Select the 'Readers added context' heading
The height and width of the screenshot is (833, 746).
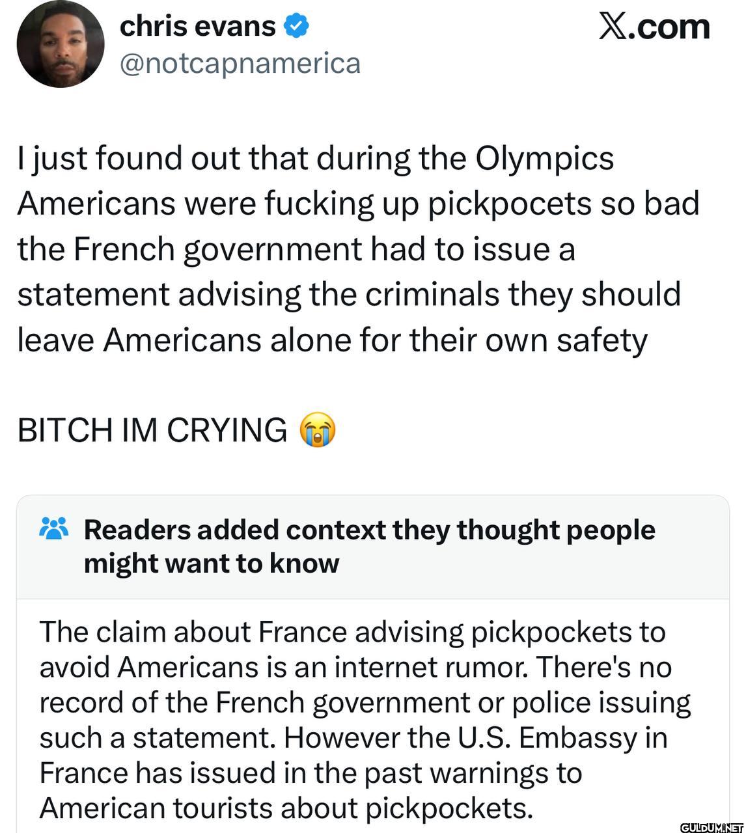(369, 530)
